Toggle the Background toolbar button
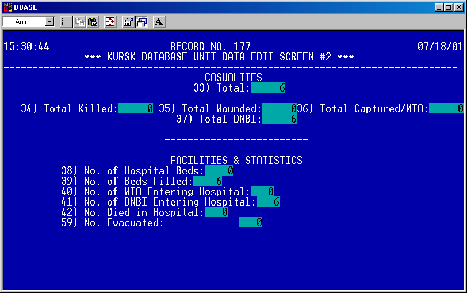467x293 pixels. [x=141, y=22]
